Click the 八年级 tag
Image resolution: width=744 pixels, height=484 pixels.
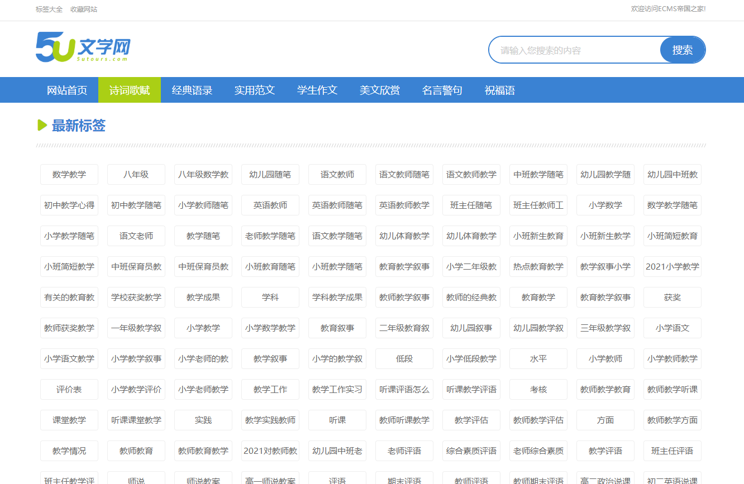pos(136,174)
